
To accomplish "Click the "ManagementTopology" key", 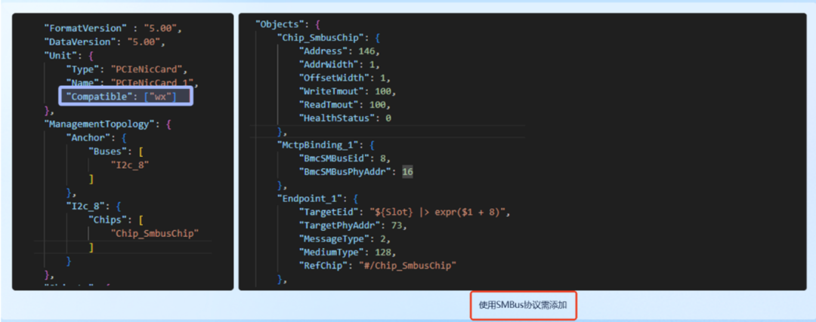I will coord(103,124).
